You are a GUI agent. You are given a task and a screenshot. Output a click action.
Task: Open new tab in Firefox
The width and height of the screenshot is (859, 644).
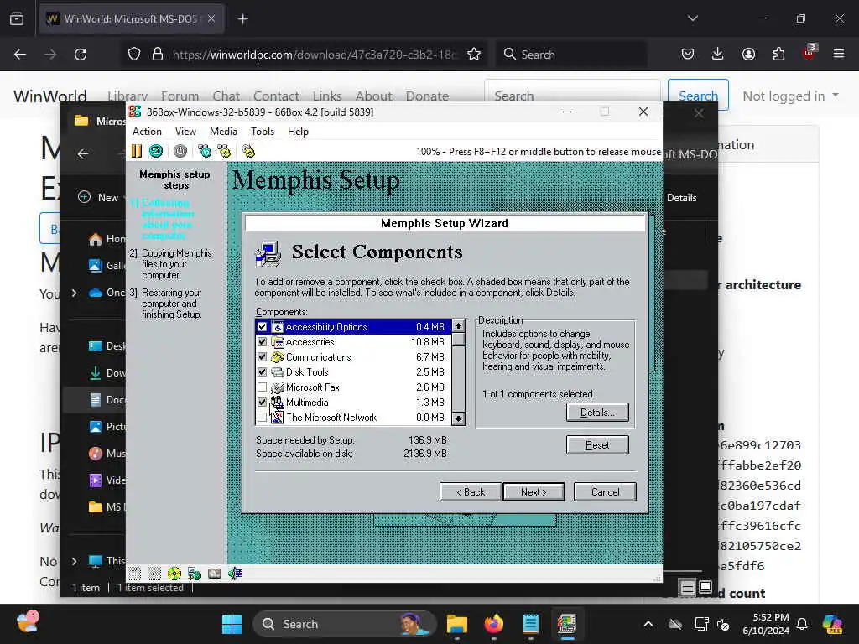pyautogui.click(x=242, y=19)
